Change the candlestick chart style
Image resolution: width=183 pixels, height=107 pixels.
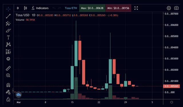[25, 8]
